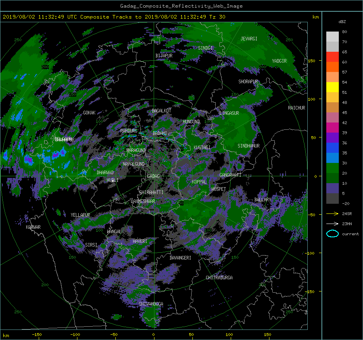Click the SINDHANUR city label
The image size is (363, 340).
(x=248, y=146)
